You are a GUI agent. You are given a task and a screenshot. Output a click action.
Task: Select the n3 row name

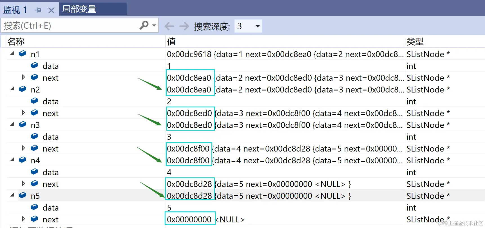click(x=35, y=125)
